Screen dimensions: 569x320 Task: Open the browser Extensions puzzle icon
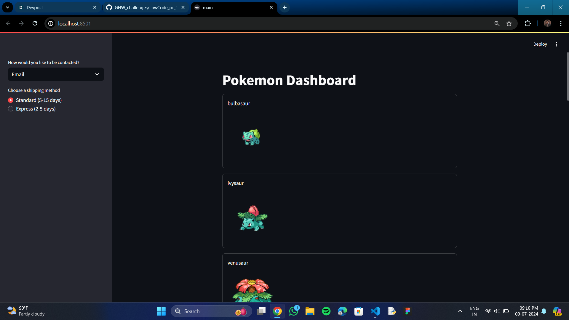[528, 23]
